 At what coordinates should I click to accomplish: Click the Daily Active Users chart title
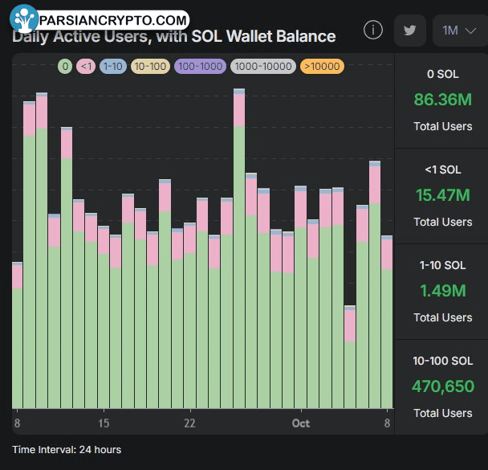(174, 36)
